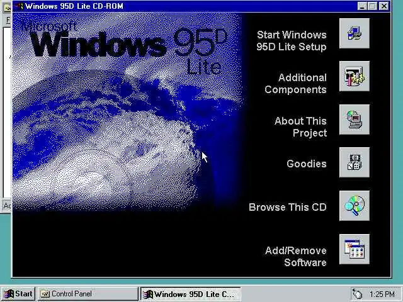The width and height of the screenshot is (403, 302).
Task: Click the Browse This CD disc icon
Action: pos(355,206)
